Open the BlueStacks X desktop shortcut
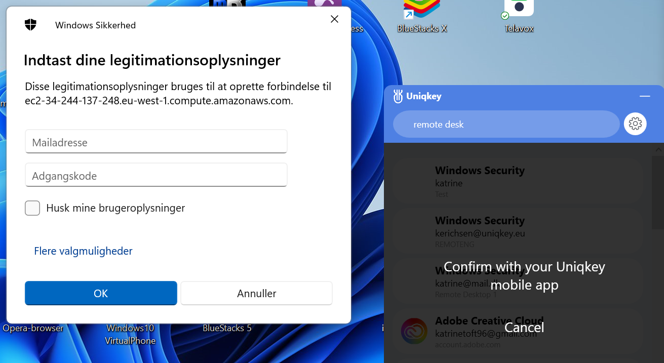The image size is (664, 363). point(422,15)
